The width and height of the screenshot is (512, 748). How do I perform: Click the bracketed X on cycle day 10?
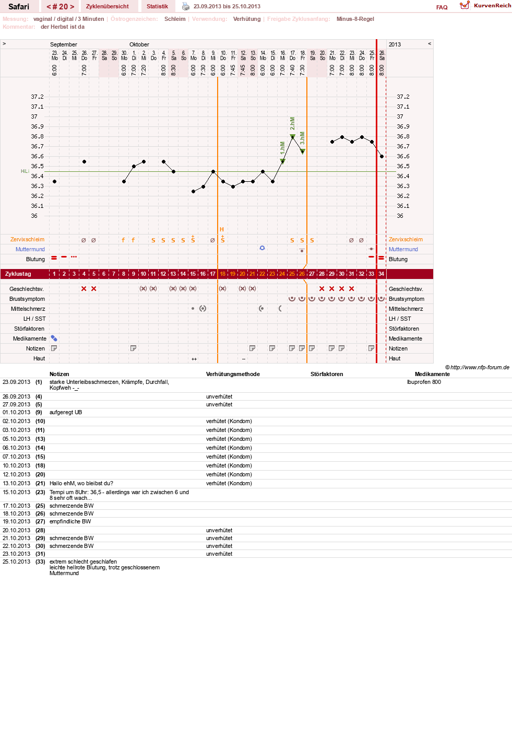click(143, 288)
